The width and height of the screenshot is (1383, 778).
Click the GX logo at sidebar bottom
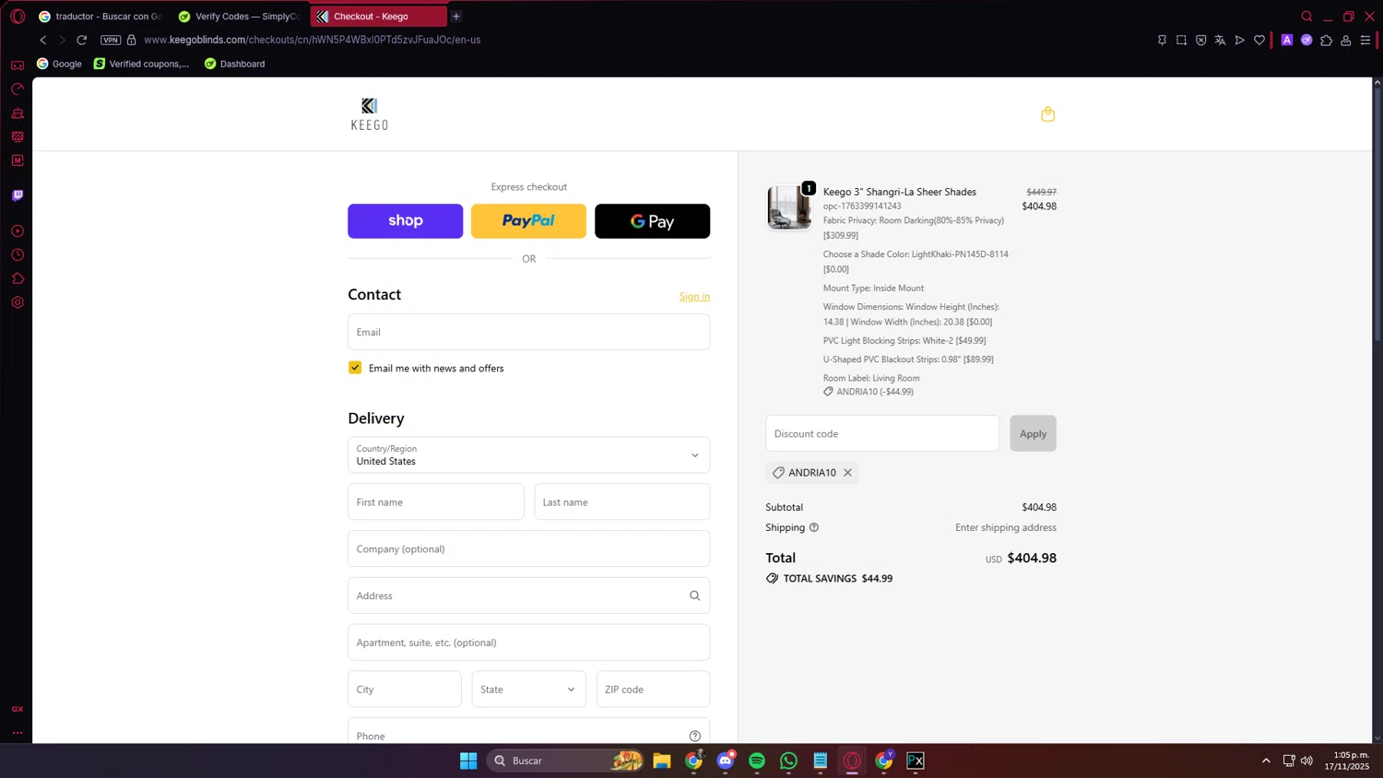18,709
